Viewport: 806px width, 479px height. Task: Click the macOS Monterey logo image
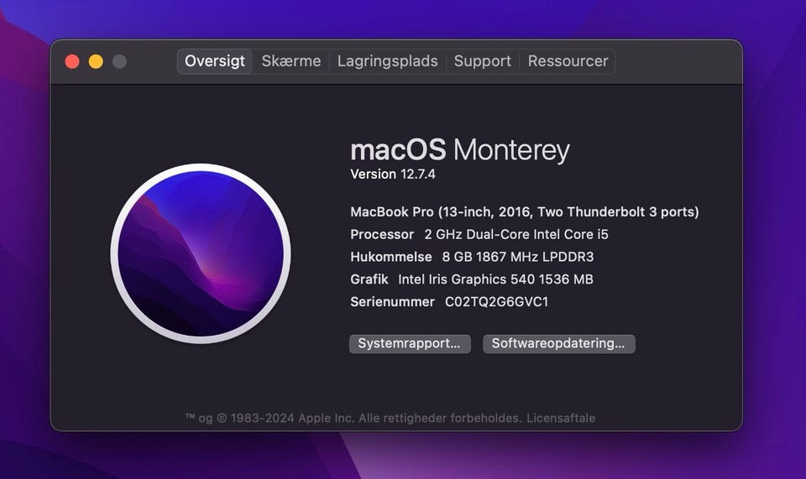tap(201, 253)
